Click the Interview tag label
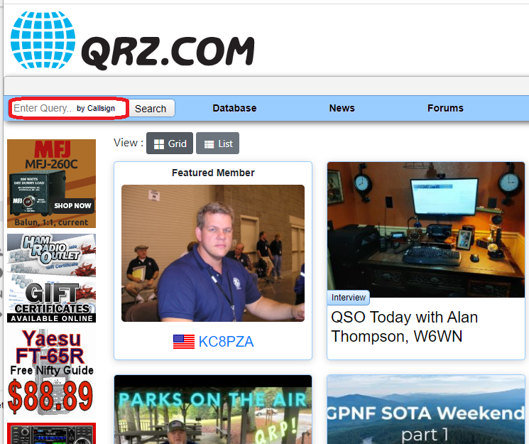529x444 pixels. [x=349, y=298]
